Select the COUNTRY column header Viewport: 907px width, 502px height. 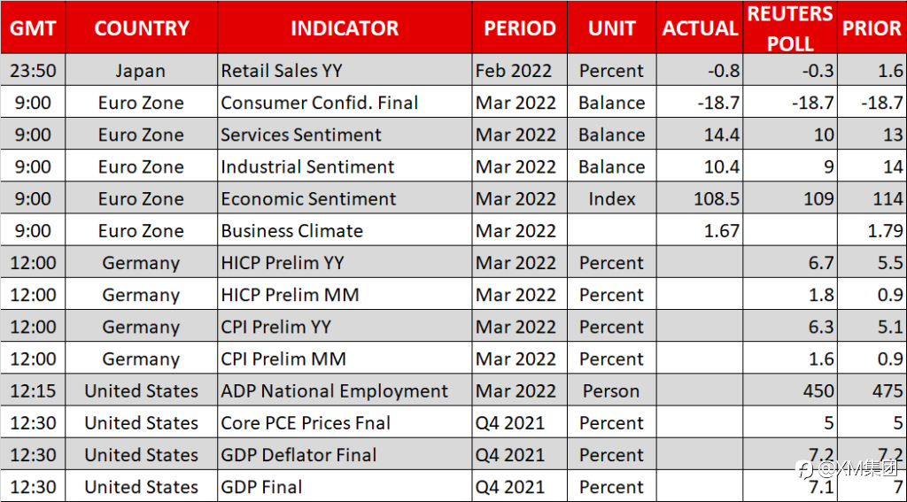[x=142, y=27]
